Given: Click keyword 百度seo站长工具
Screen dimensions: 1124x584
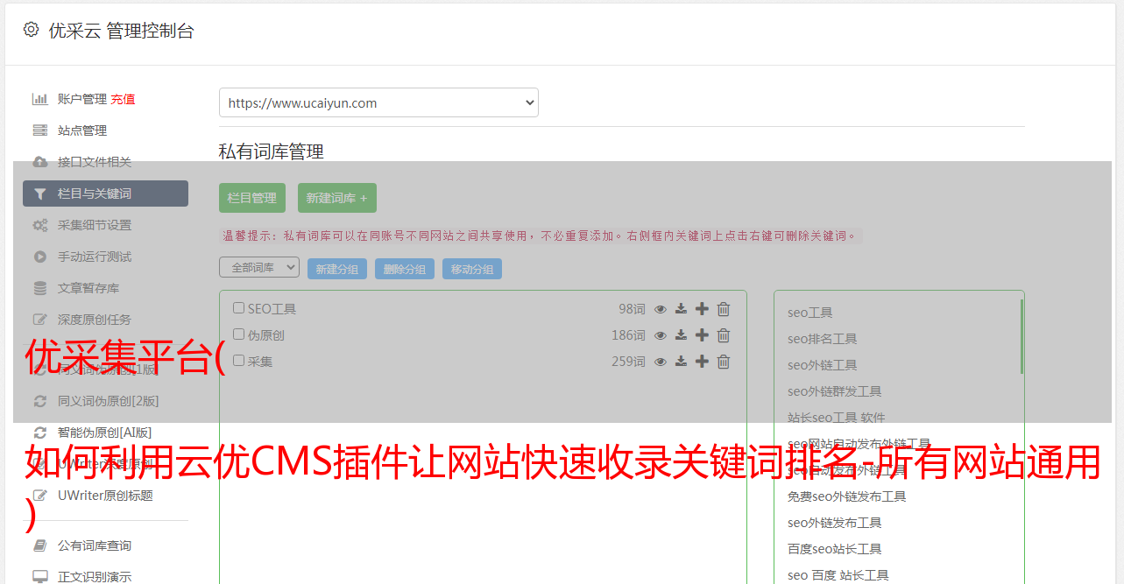Looking at the screenshot, I should (835, 549).
